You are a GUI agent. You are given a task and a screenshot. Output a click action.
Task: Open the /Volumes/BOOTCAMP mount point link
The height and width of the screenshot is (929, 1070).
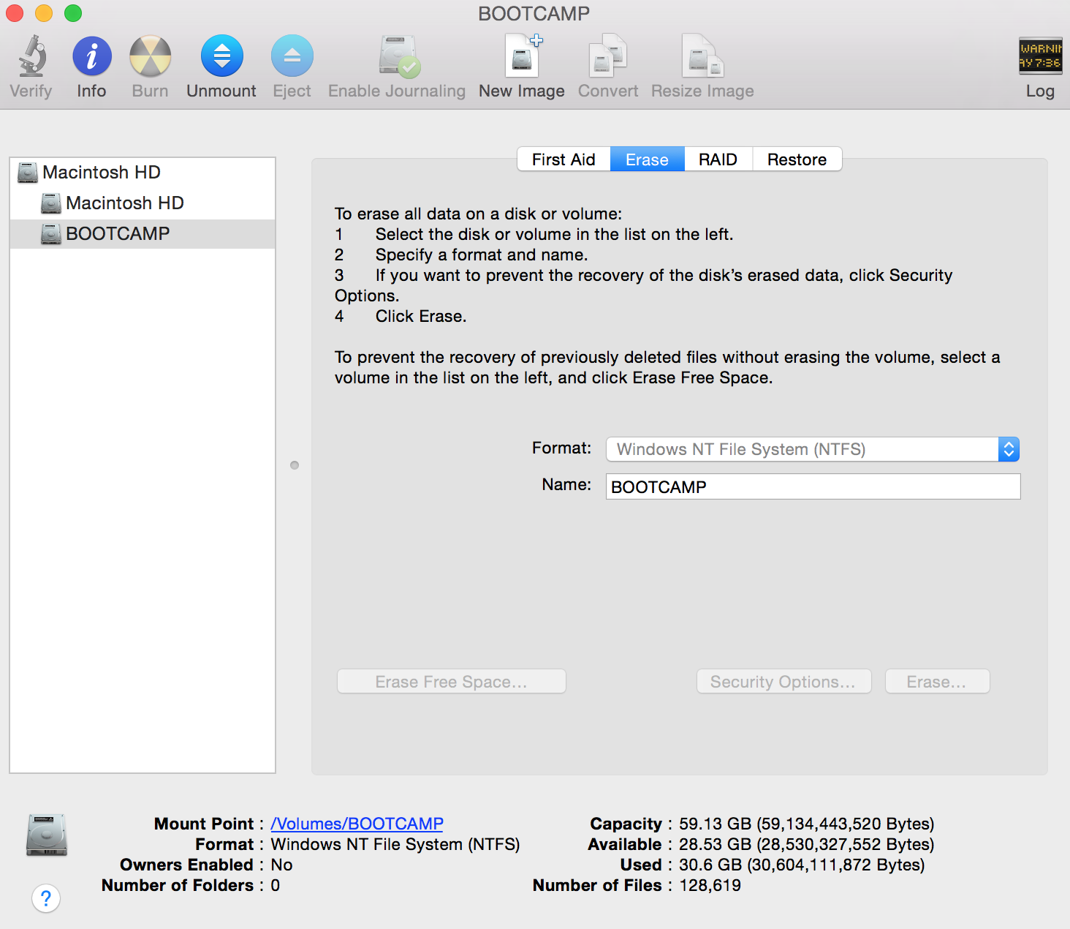point(357,824)
